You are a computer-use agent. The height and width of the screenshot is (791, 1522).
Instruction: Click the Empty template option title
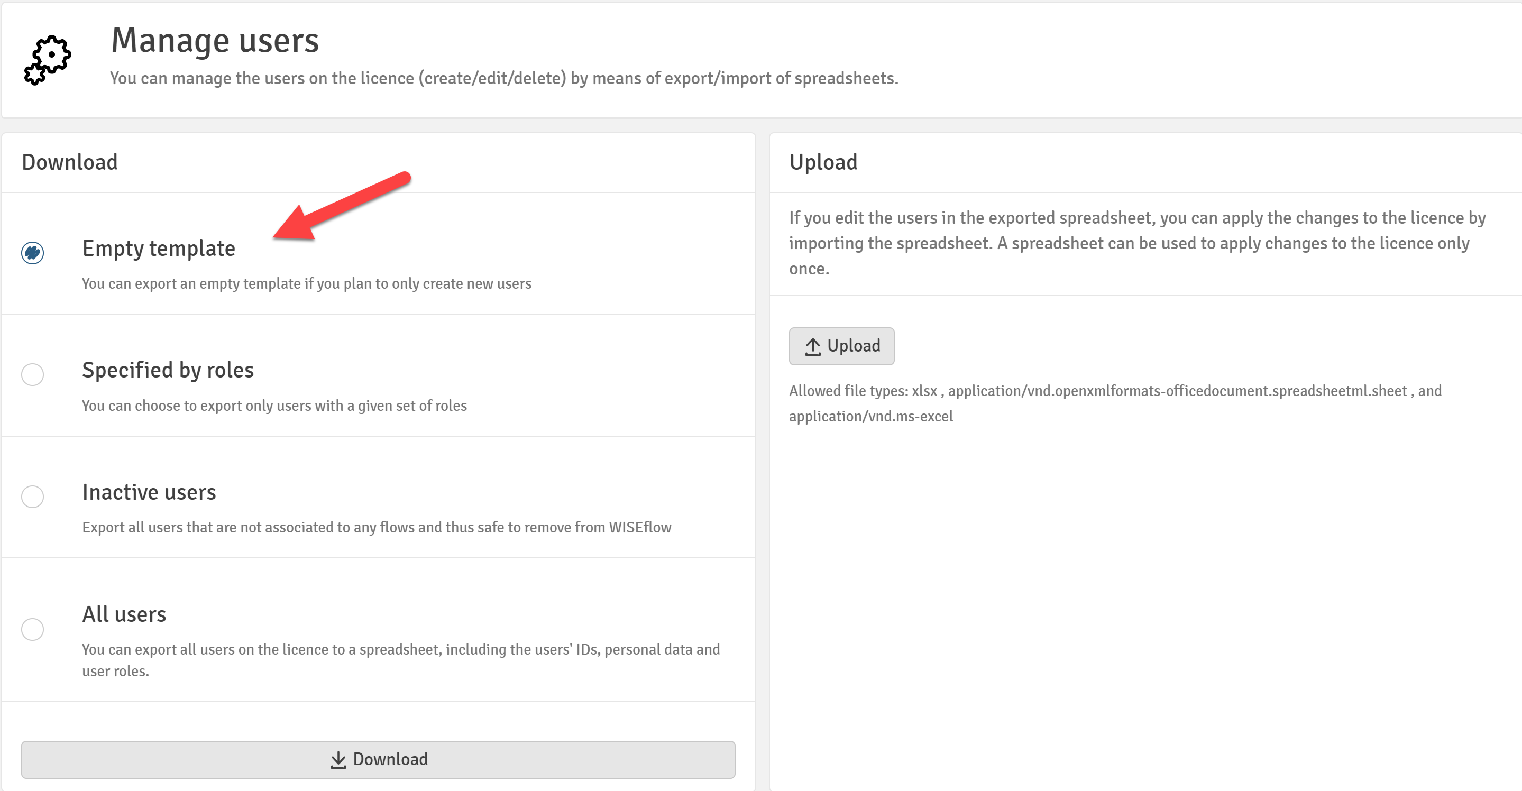158,249
